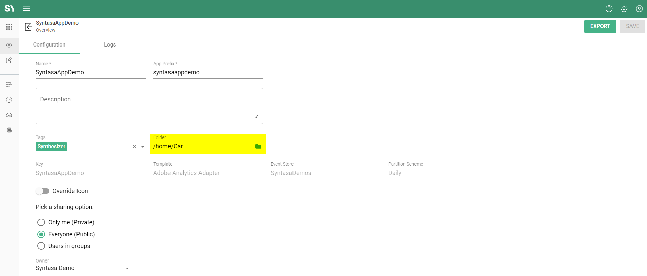Open the apps grid icon
The height and width of the screenshot is (276, 647).
(x=9, y=27)
